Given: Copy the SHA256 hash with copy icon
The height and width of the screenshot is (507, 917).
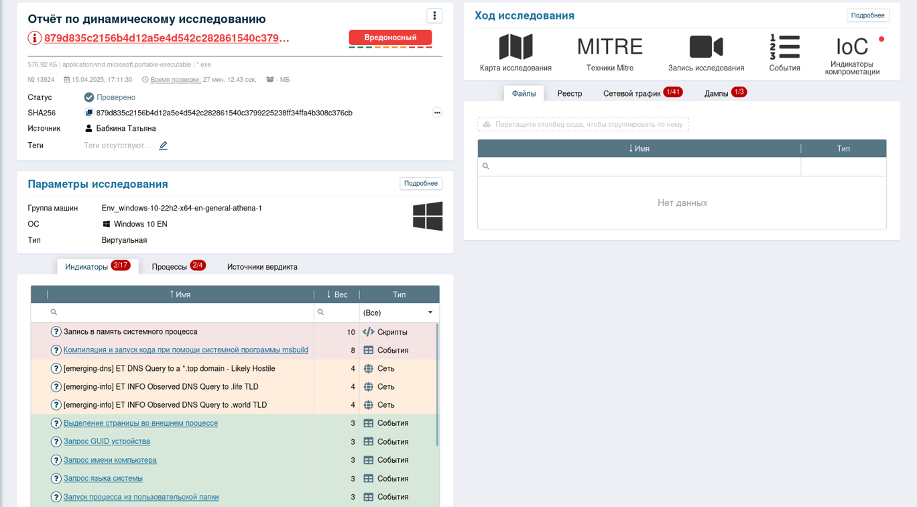Looking at the screenshot, I should click(x=88, y=113).
